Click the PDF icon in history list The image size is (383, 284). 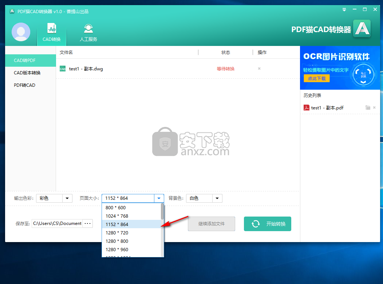306,108
